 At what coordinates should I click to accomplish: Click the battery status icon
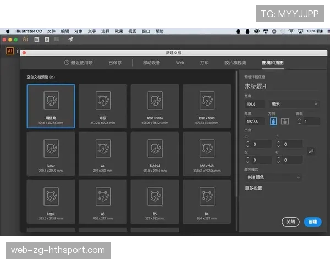point(320,31)
